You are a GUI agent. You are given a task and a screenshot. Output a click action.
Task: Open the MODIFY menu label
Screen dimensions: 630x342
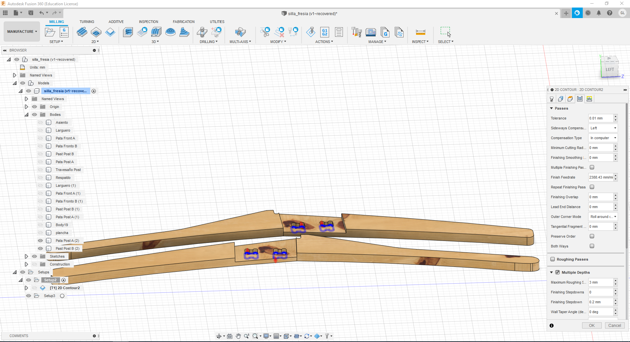coord(278,42)
